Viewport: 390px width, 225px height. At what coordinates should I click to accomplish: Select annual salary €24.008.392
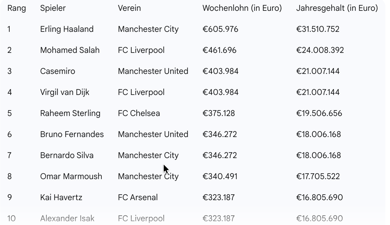point(320,50)
